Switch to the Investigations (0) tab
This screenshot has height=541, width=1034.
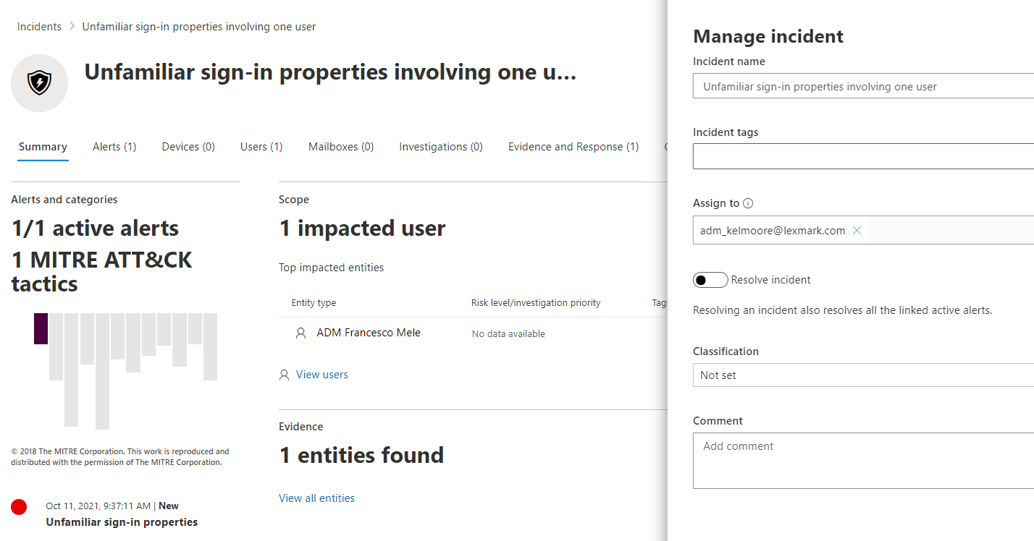(440, 146)
